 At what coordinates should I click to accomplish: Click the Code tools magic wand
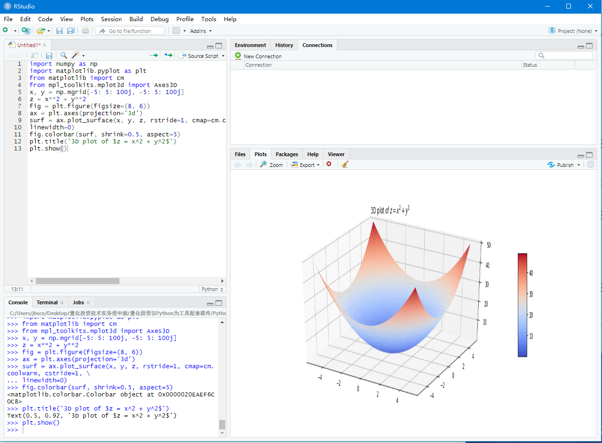(76, 55)
